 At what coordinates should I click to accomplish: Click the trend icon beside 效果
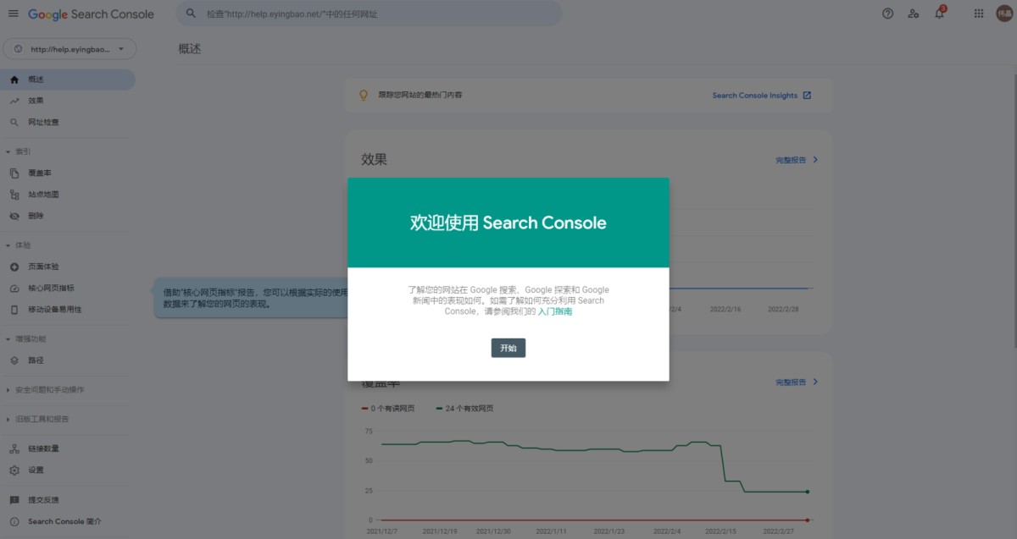(14, 101)
